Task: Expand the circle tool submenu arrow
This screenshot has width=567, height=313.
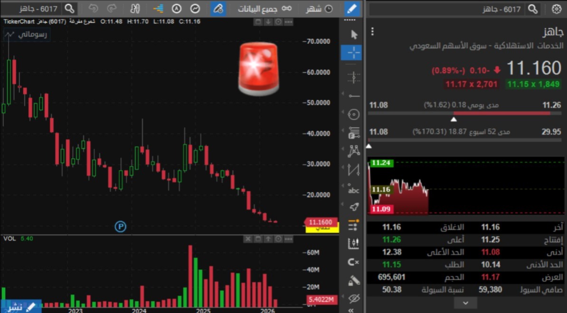Action: (343, 113)
